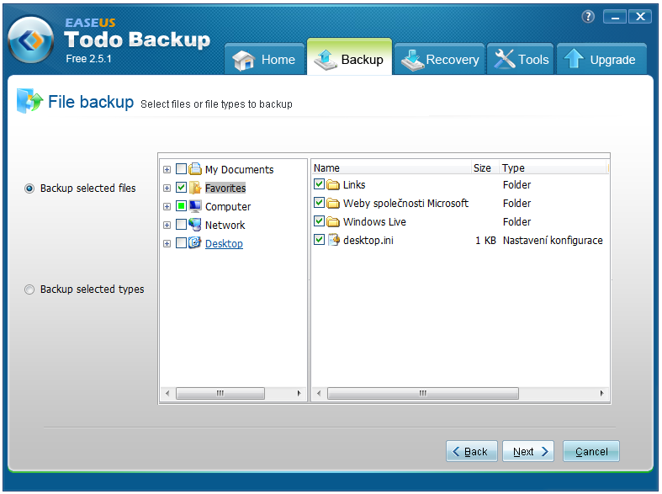Image resolution: width=662 pixels, height=494 pixels.
Task: Expand the Desktop tree node
Action: coord(167,243)
